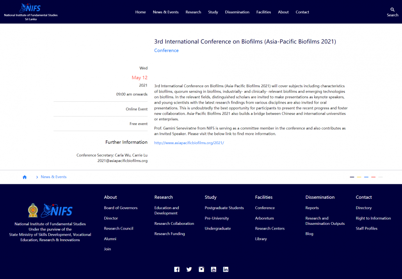This screenshot has height=279, width=402.
Task: Open footer Library link
Action: (x=261, y=239)
